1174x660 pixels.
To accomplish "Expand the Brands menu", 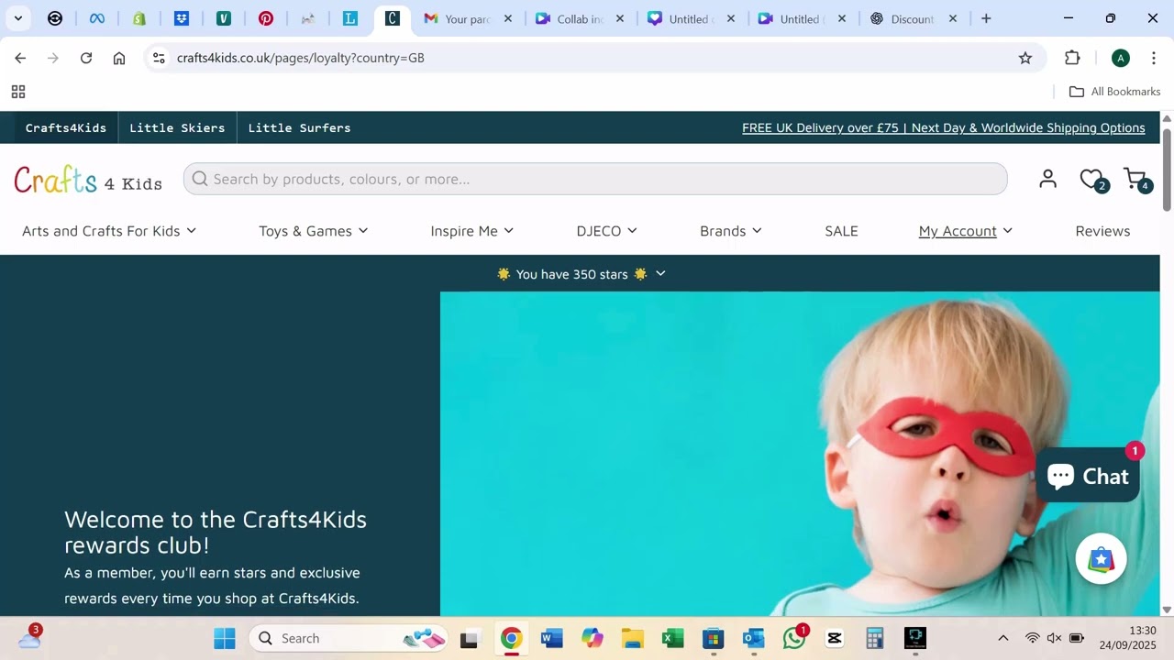I will (731, 231).
